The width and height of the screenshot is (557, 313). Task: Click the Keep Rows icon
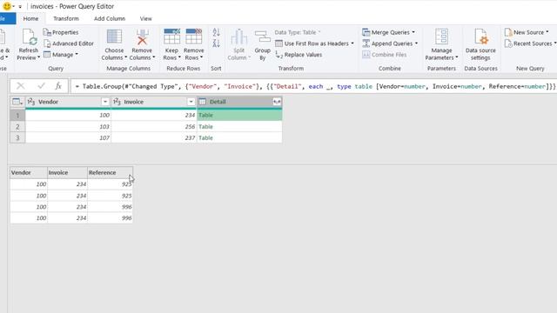172,37
